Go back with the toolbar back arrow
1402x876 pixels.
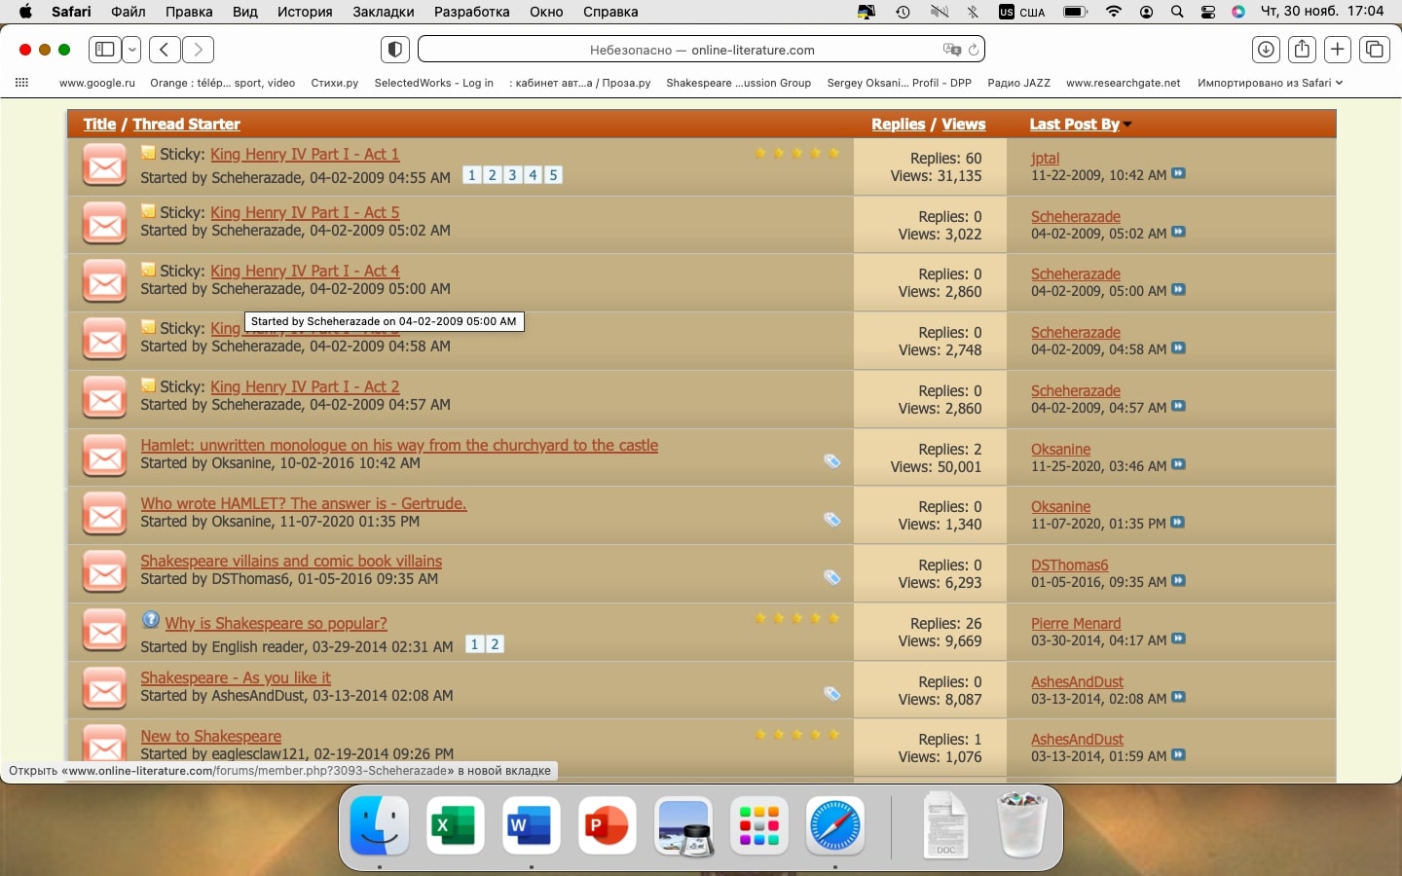click(x=165, y=50)
